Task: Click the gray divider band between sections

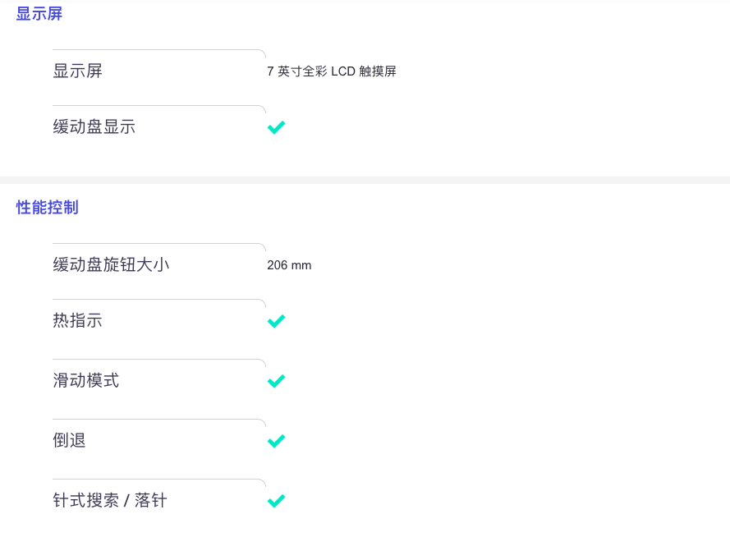Action: tap(365, 180)
